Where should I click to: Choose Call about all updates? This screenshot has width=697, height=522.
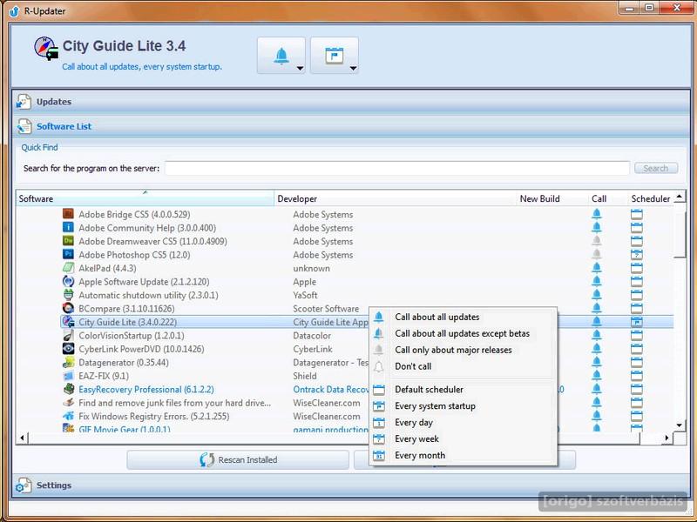point(463,317)
